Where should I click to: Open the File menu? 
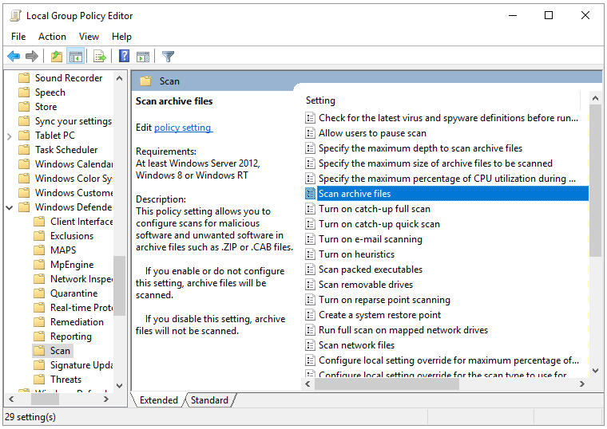(18, 37)
